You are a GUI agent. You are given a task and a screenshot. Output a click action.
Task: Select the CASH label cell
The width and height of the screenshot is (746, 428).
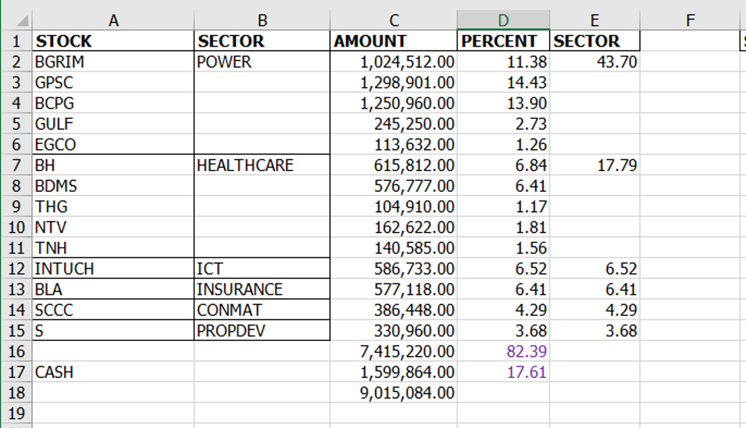click(x=113, y=372)
